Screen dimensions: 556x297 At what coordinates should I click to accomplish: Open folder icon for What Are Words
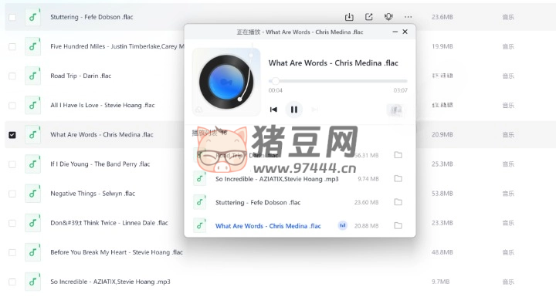click(398, 225)
